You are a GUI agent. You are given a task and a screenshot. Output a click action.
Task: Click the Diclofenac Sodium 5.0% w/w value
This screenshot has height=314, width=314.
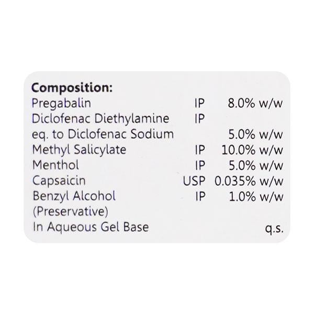click(255, 134)
